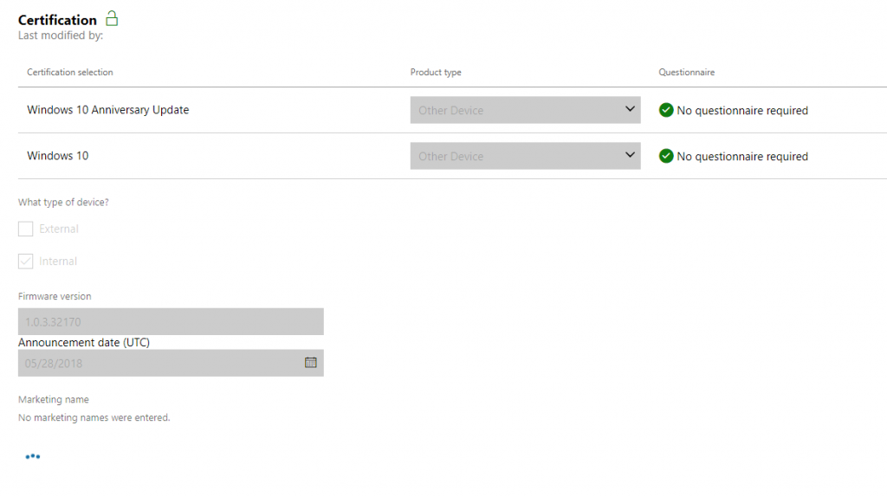Click the 'No marketing names were entered.' text

(x=94, y=418)
